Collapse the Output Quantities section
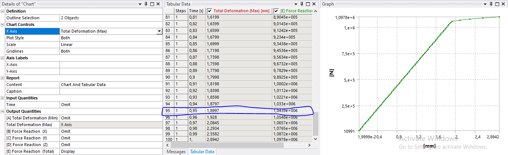This screenshot has width=508, height=155. tap(3, 111)
